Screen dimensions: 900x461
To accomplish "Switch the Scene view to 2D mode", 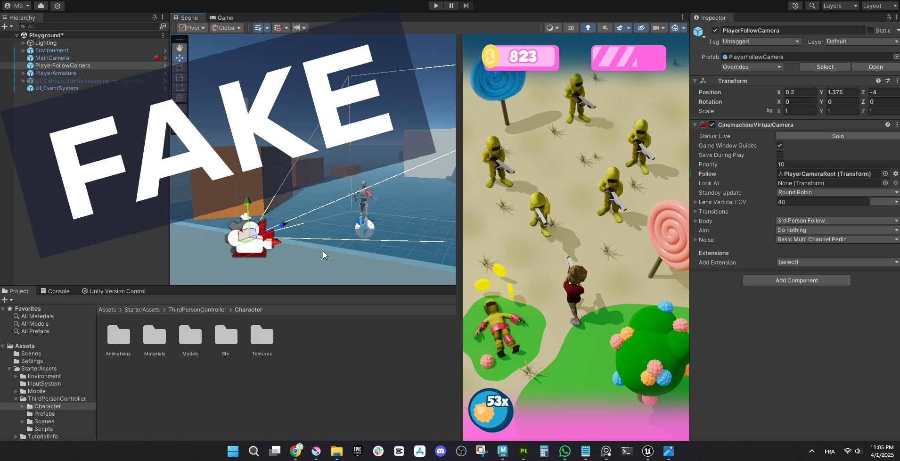I will click(x=571, y=28).
